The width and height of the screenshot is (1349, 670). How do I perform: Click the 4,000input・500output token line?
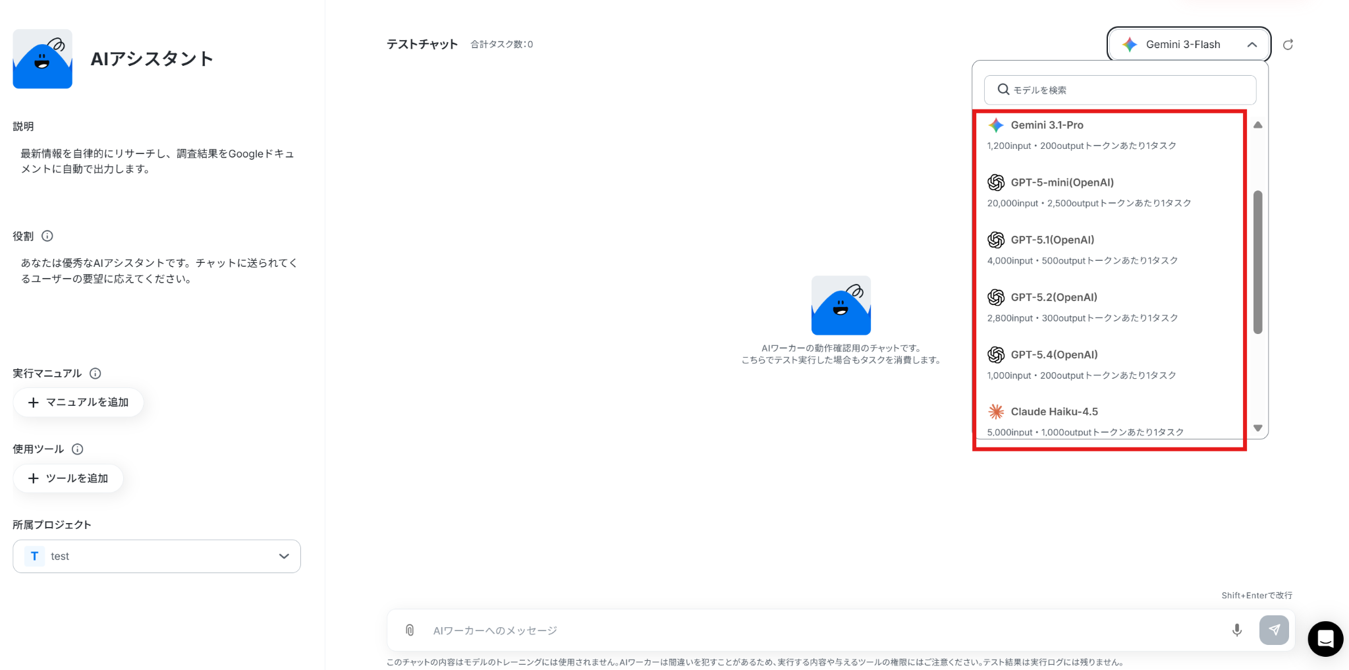(1082, 260)
